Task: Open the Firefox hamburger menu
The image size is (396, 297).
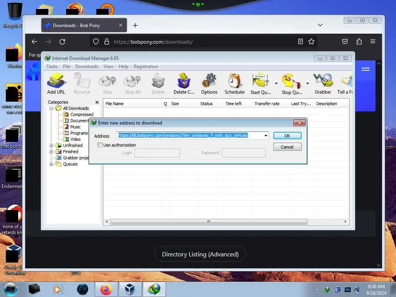Action: [x=373, y=41]
